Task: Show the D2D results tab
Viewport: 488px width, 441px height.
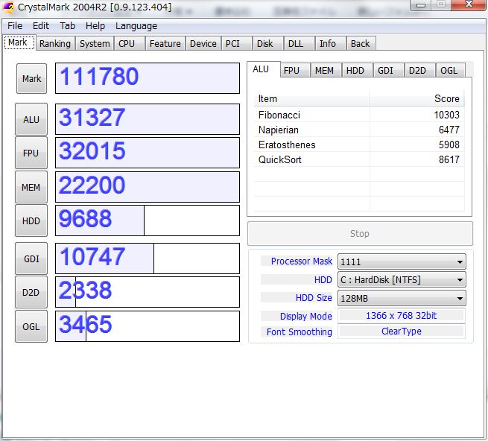Action: (416, 71)
